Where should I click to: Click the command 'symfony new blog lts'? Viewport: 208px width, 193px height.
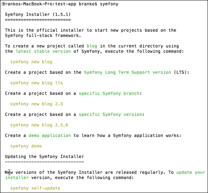(x=37, y=83)
